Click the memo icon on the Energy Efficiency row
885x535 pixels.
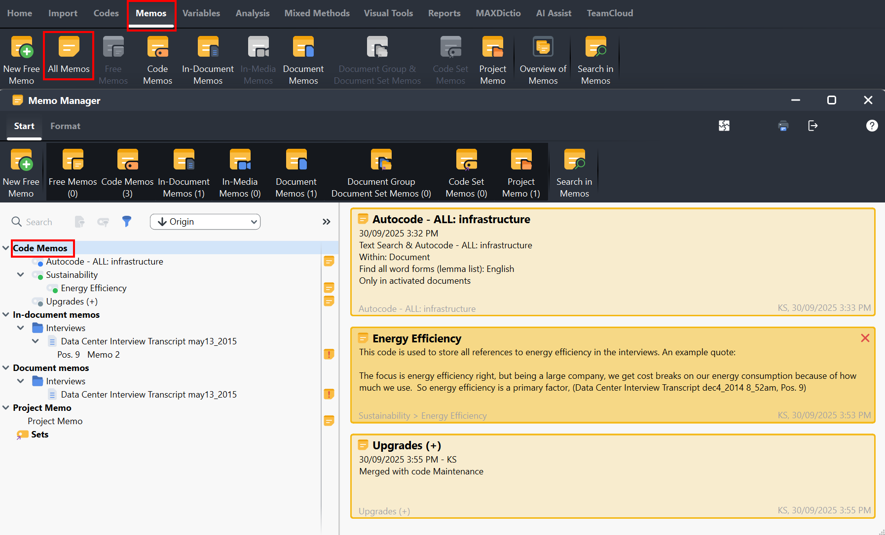329,288
